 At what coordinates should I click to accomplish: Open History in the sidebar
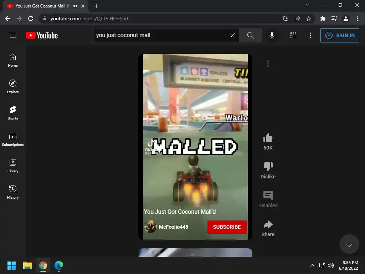[13, 192]
